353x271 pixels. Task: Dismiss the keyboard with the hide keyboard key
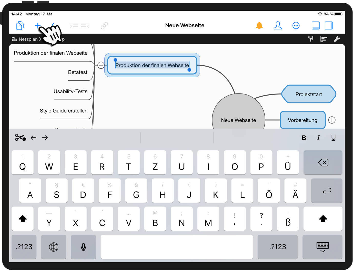click(322, 247)
